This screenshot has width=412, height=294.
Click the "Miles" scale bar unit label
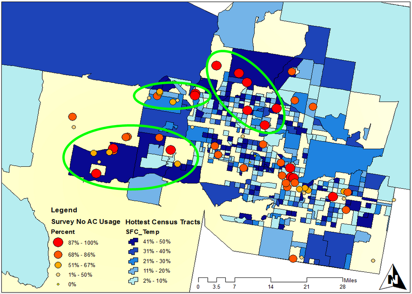point(350,280)
